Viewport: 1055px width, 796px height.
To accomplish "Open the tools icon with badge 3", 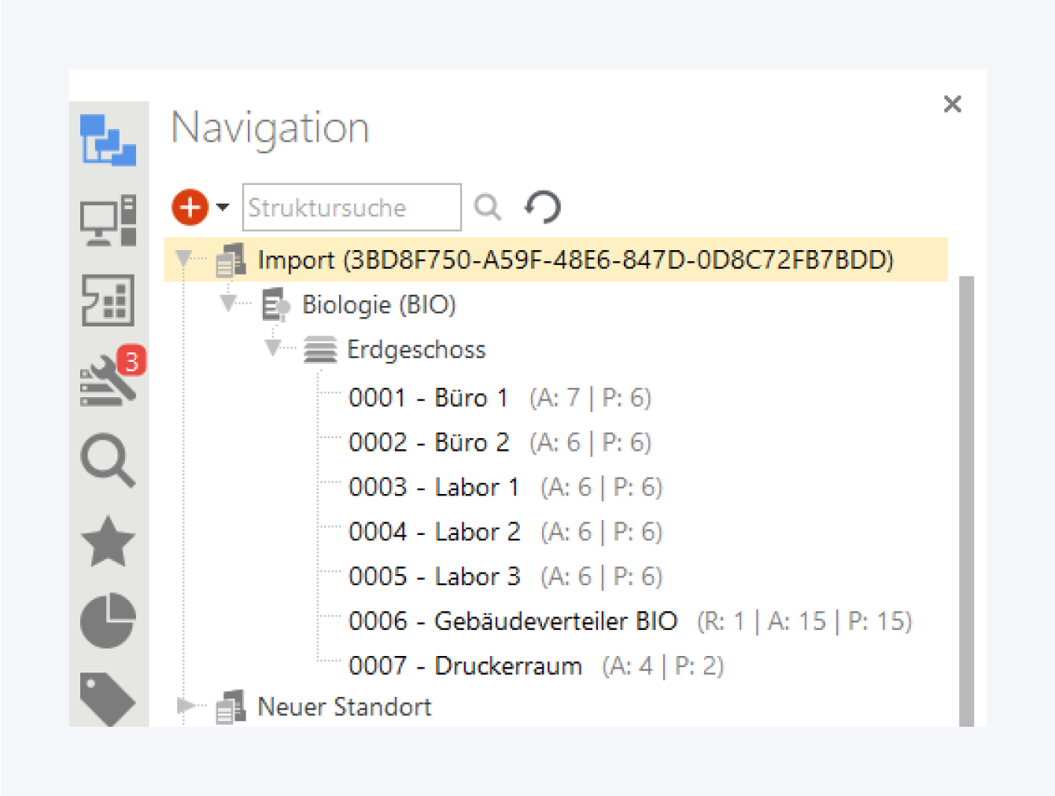I will (109, 381).
